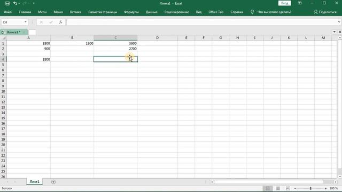The height and width of the screenshot is (192, 342).
Task: Switch to the Данные tab
Action: 152,12
